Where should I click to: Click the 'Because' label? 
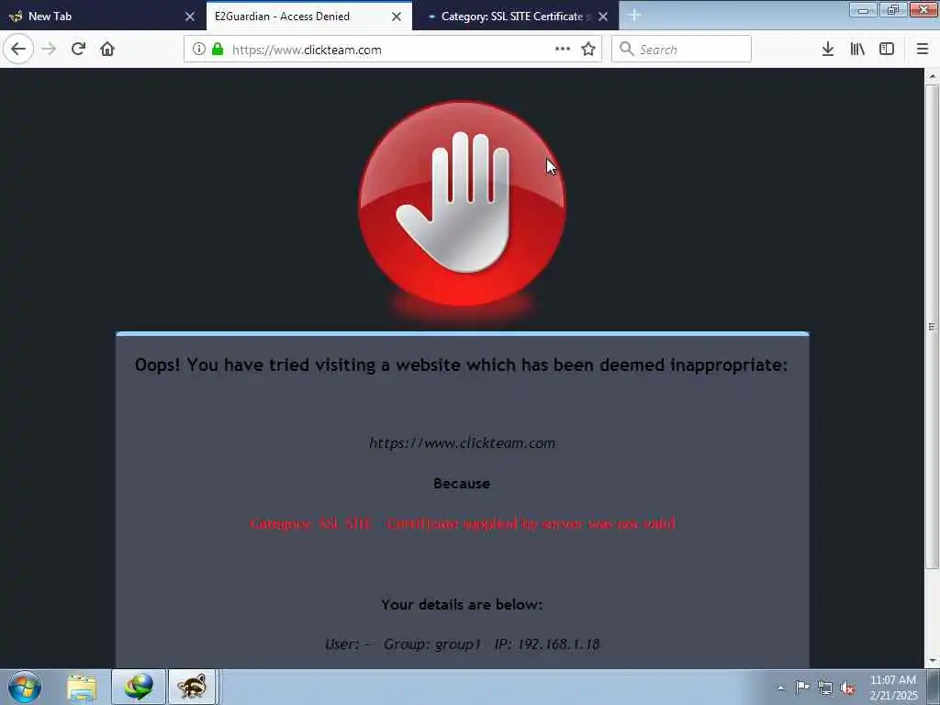[x=462, y=483]
